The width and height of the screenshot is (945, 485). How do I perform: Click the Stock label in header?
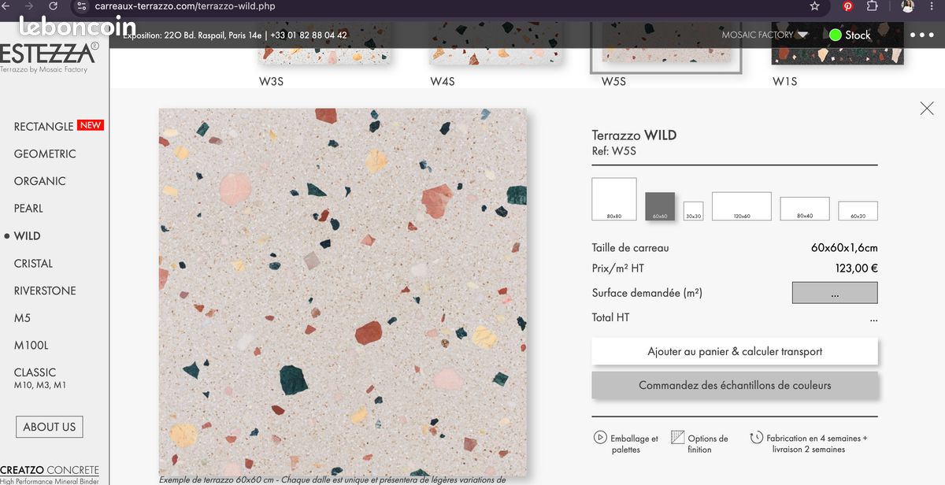click(858, 35)
